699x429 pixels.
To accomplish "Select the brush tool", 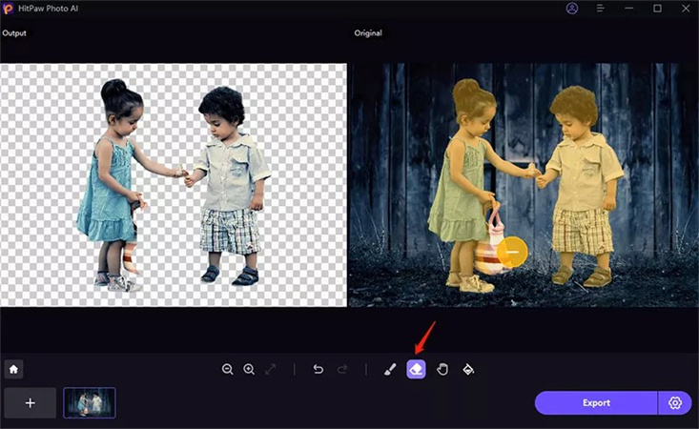I will 389,369.
